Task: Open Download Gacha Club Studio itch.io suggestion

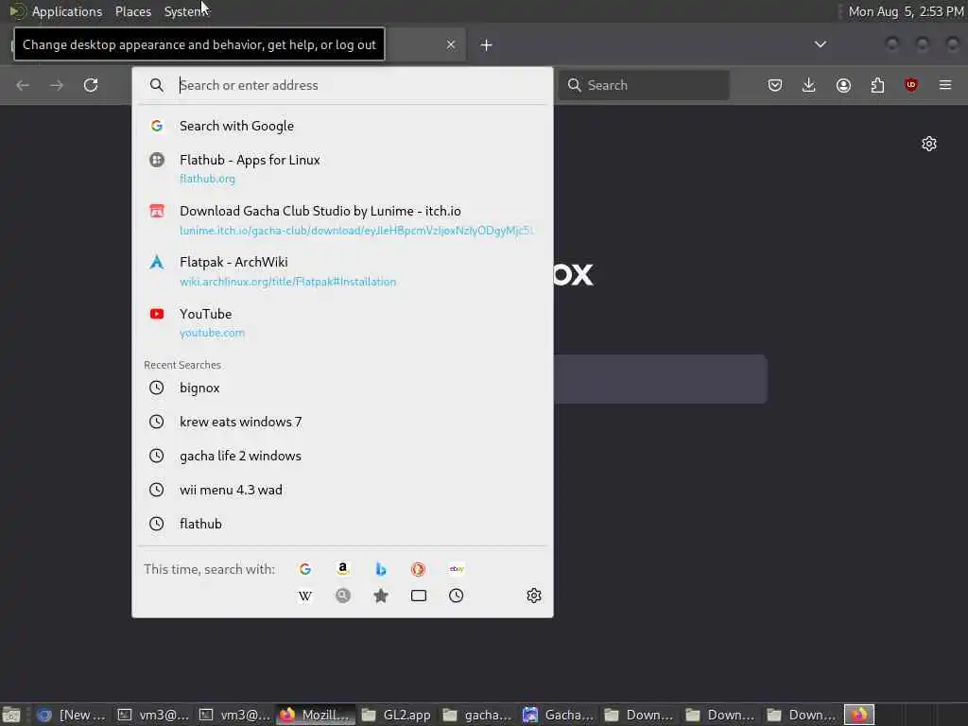Action: (x=342, y=219)
